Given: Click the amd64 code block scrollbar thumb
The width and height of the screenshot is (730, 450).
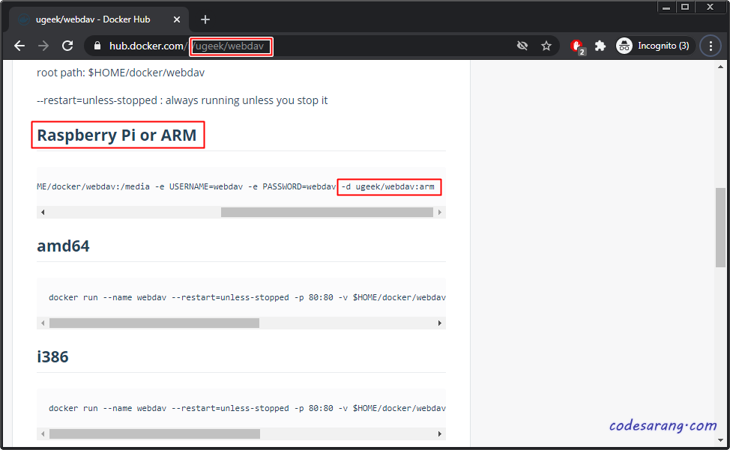Looking at the screenshot, I should point(154,323).
